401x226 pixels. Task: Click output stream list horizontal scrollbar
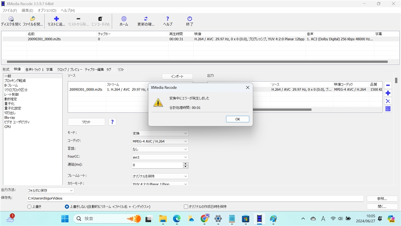tap(282, 110)
